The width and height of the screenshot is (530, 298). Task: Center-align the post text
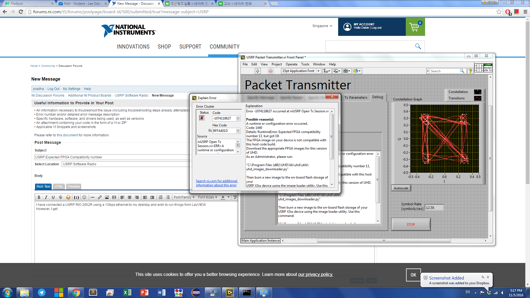click(129, 197)
